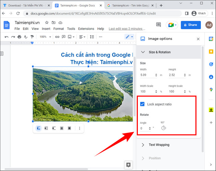Click the blue Share button
The height and width of the screenshot is (171, 216).
click(x=191, y=25)
